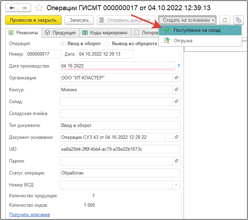This screenshot has width=248, height=220.
Task: Click the Документ основание text field
Action: tap(113, 137)
